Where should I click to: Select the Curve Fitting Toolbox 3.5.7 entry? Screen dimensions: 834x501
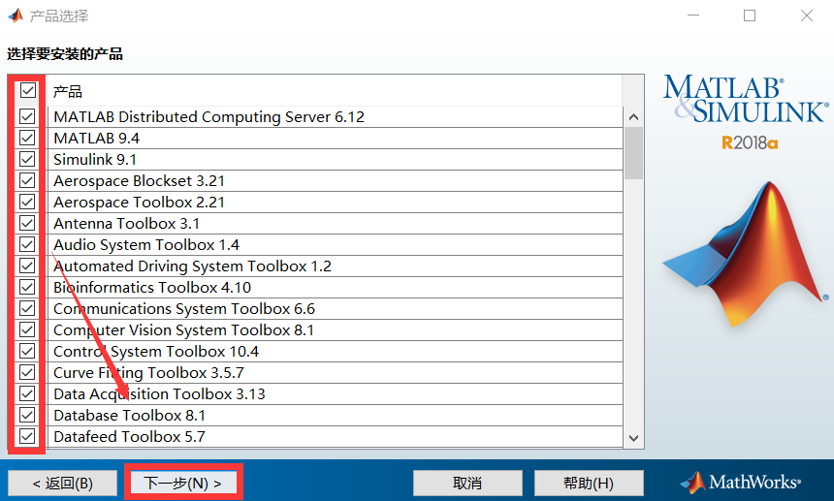tap(148, 373)
